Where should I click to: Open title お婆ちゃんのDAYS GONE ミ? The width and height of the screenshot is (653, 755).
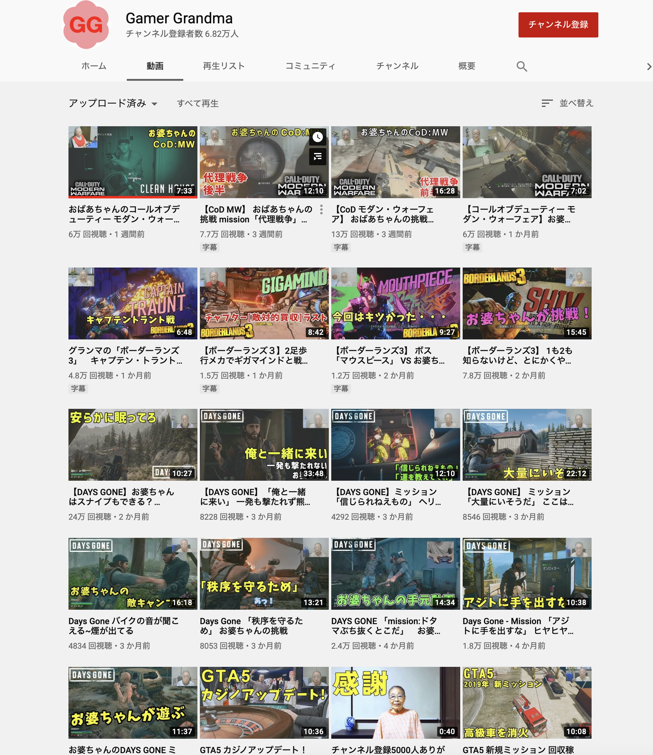click(x=122, y=749)
